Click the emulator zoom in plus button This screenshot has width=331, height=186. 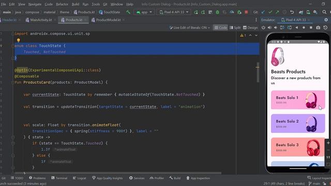[328, 143]
